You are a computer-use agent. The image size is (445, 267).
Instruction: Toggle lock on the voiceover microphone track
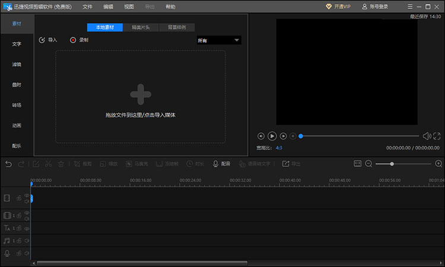click(19, 253)
